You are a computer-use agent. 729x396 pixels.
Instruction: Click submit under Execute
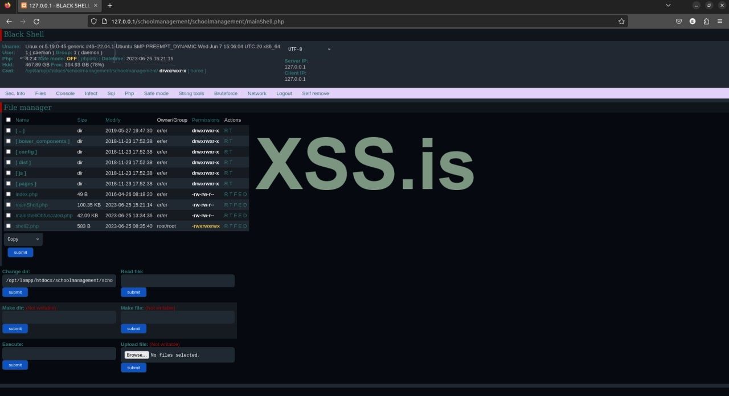pyautogui.click(x=15, y=365)
